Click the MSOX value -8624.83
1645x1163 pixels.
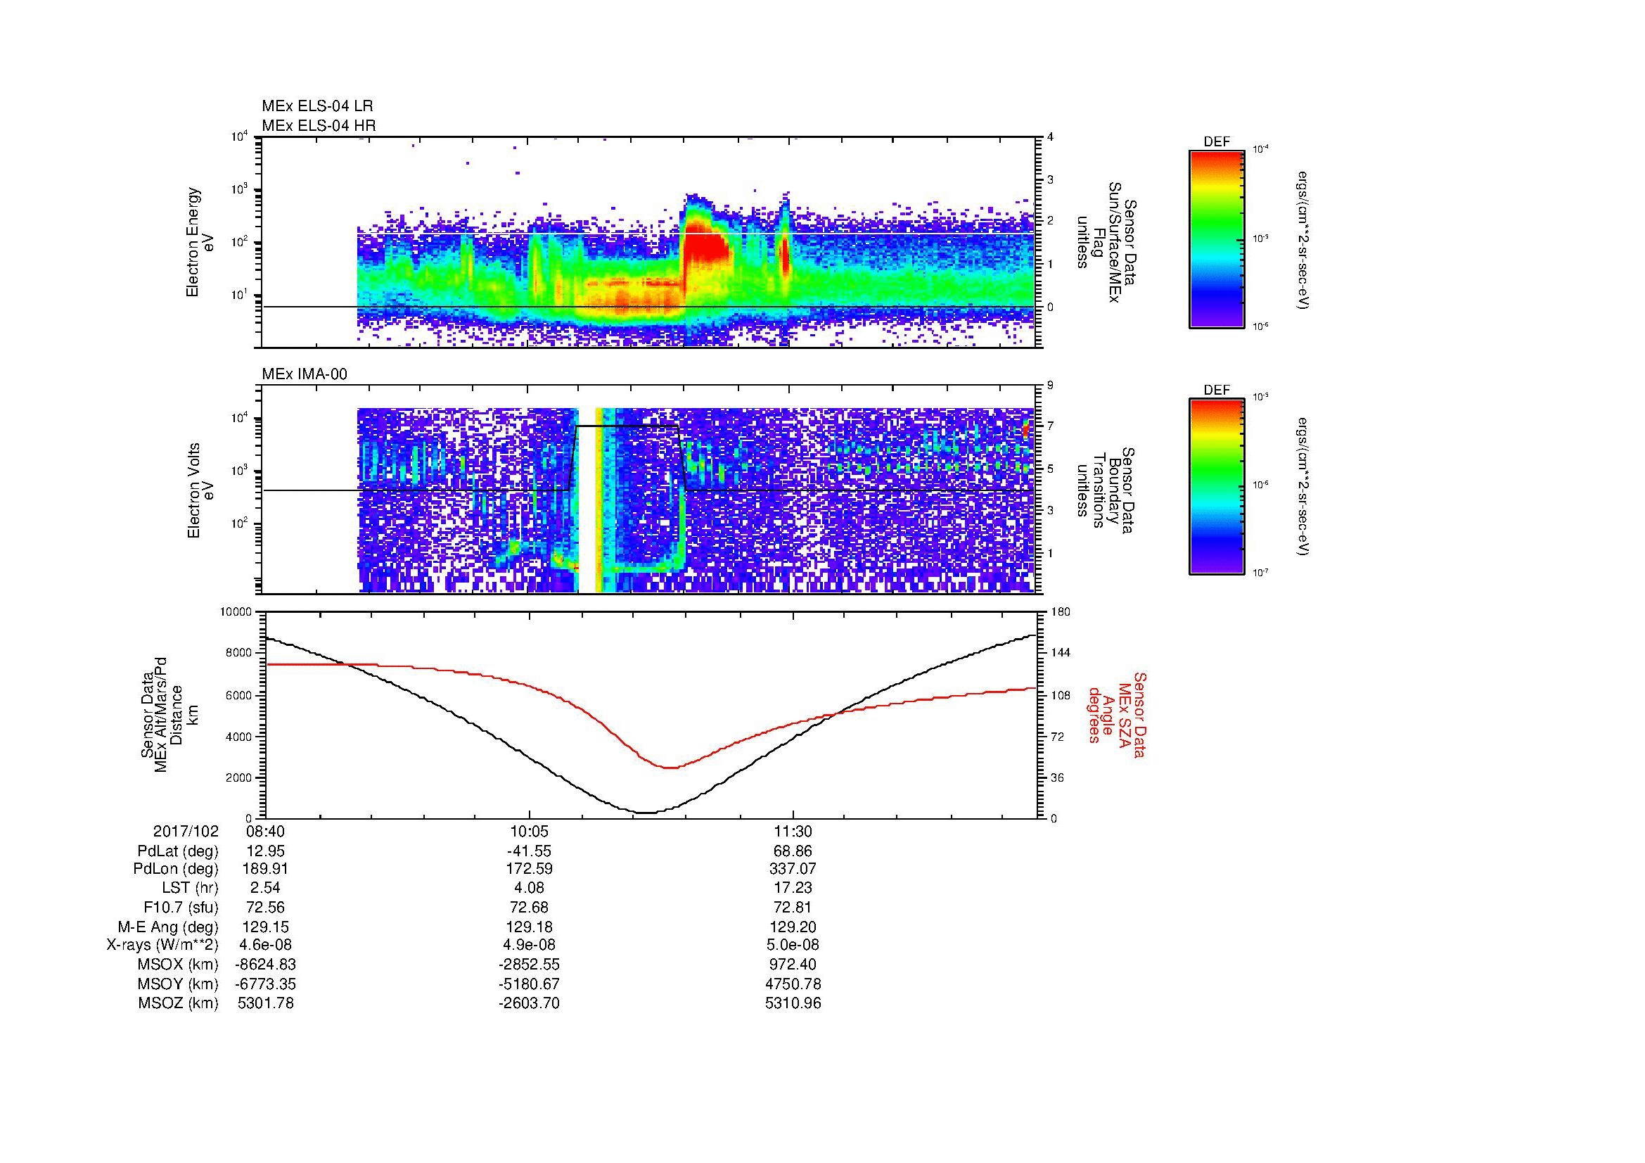tap(265, 965)
